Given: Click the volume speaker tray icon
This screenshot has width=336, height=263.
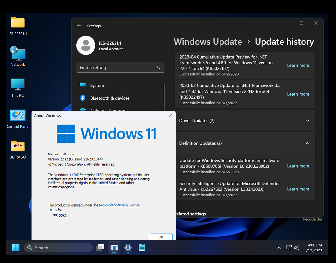Looking at the screenshot, I should [297, 248].
